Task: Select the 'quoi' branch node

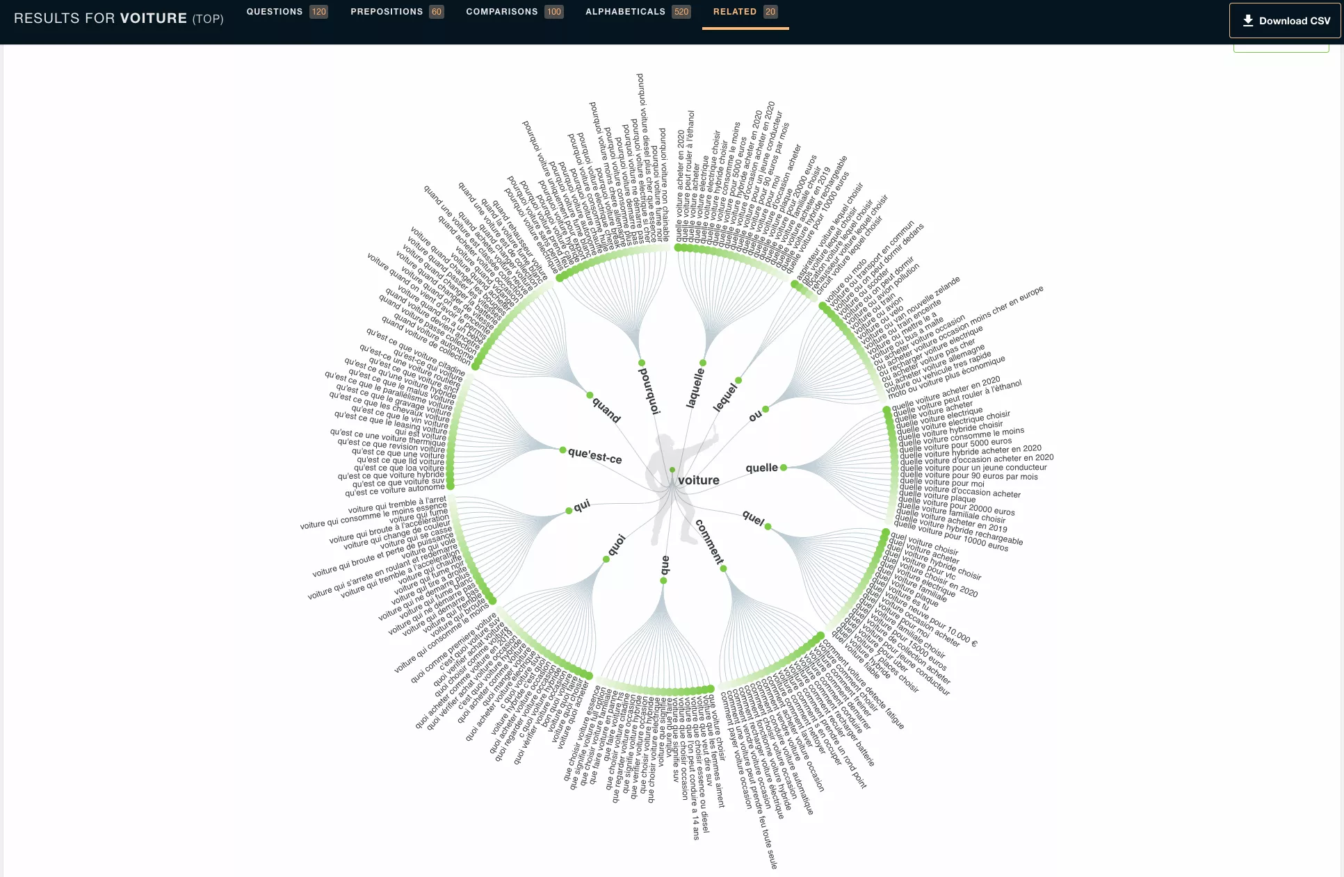Action: 606,559
